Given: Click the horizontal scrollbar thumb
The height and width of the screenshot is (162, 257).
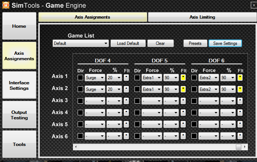Looking at the screenshot, I should click(238, 147).
